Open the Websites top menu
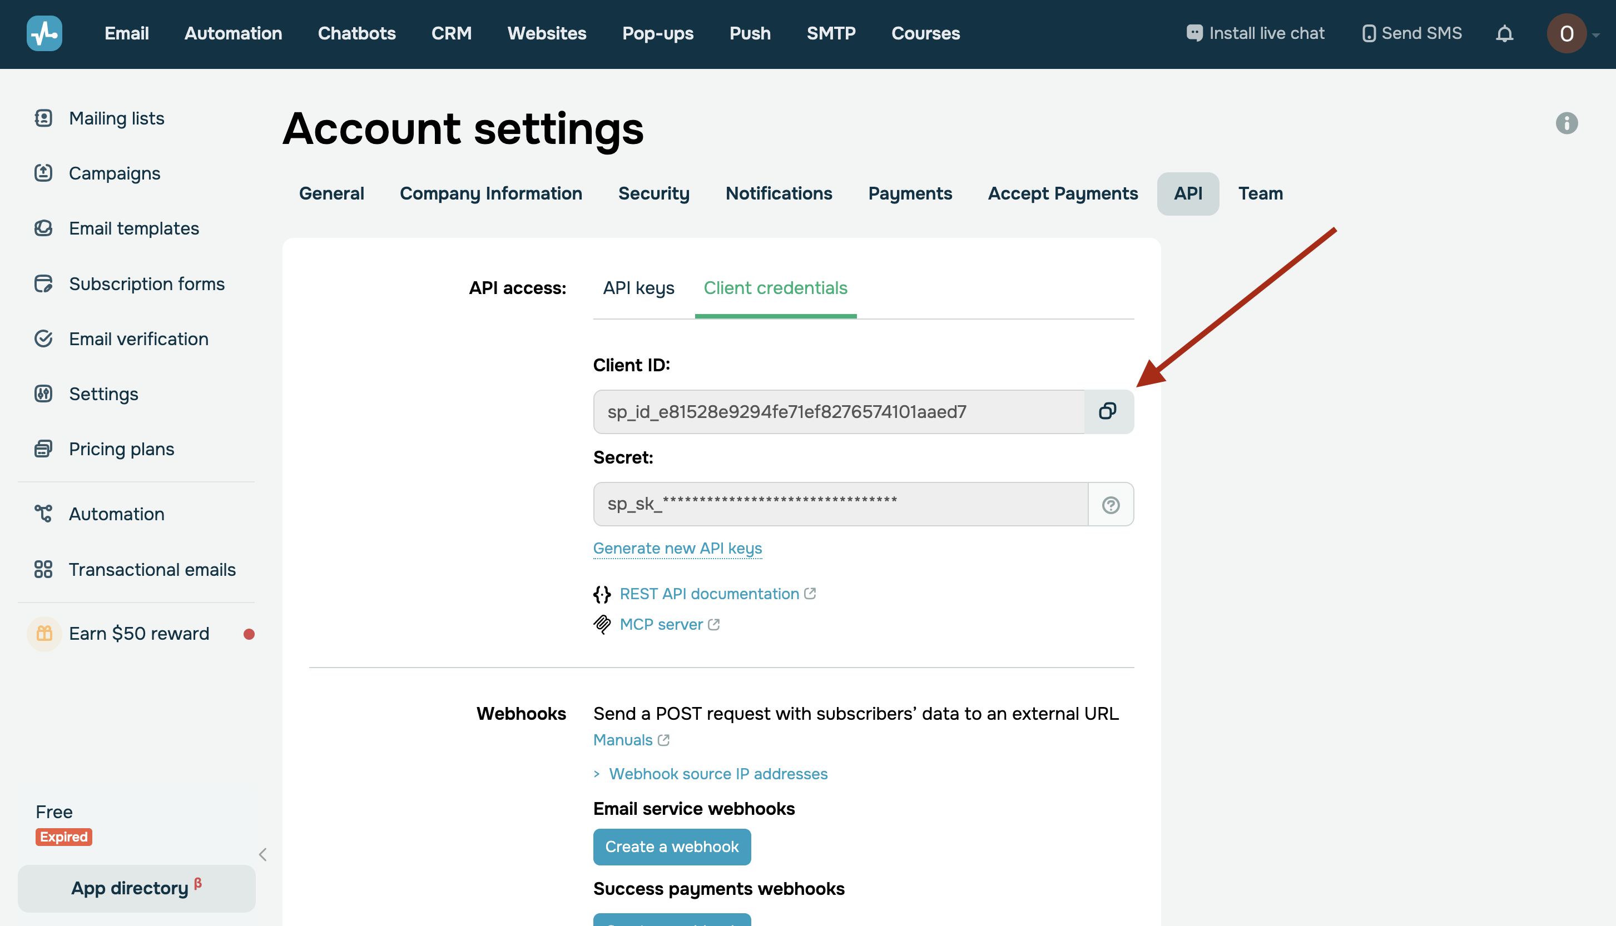 pyautogui.click(x=547, y=33)
